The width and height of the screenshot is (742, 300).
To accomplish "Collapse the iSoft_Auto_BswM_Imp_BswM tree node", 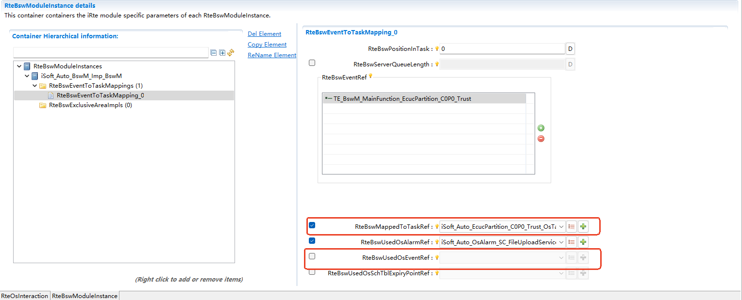I will click(27, 76).
